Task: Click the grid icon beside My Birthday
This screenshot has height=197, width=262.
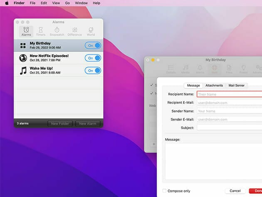Action: tap(23, 46)
